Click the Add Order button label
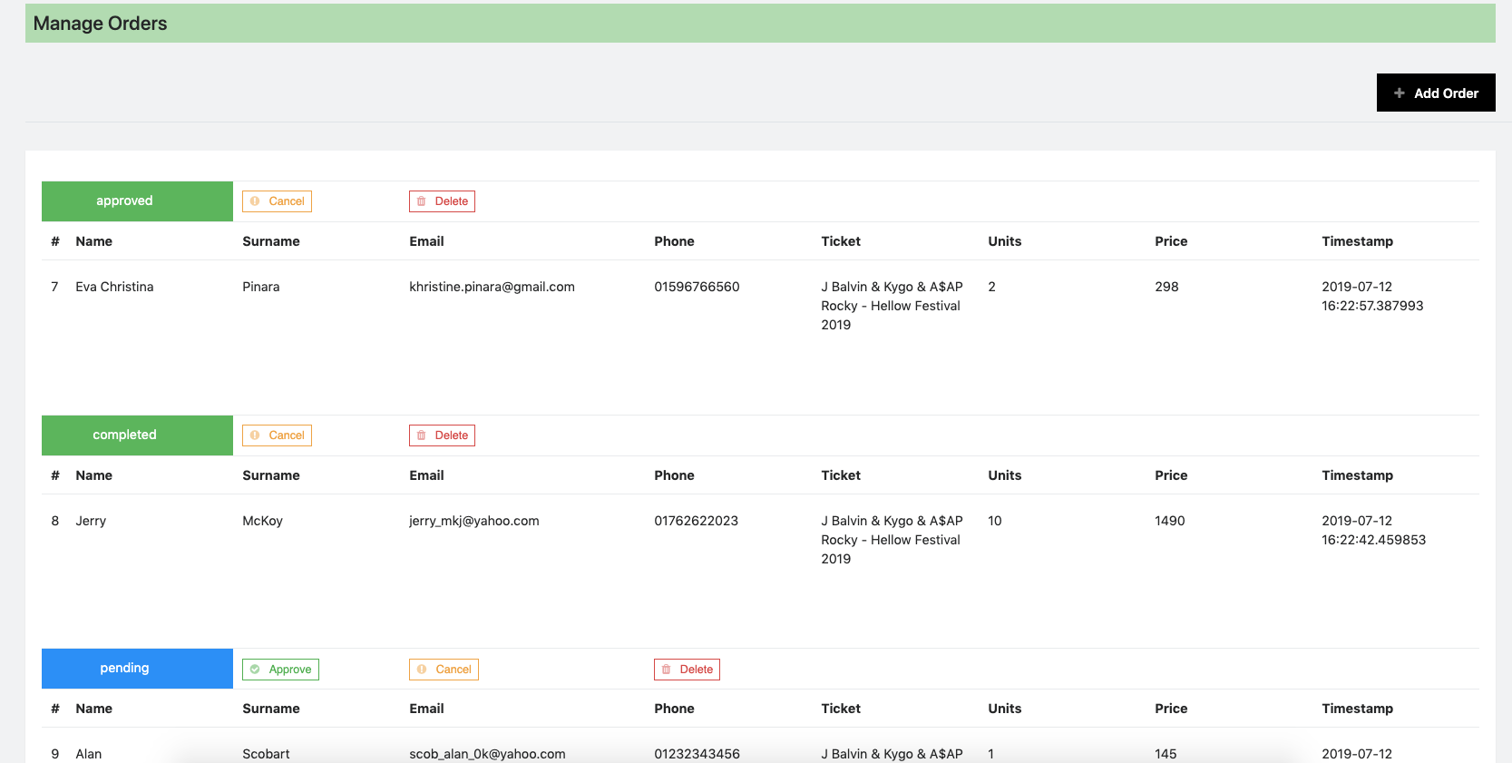The image size is (1512, 763). click(1446, 93)
